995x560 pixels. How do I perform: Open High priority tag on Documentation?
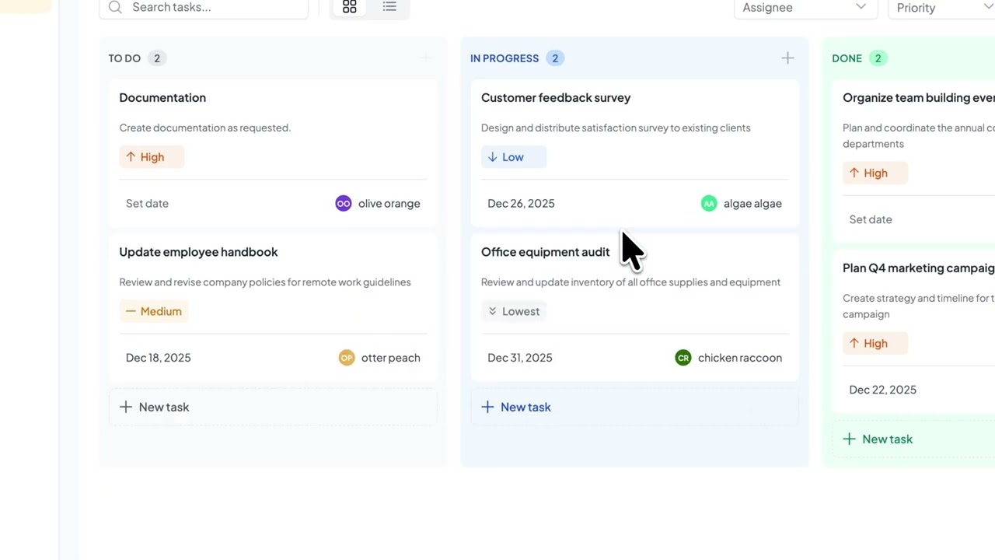click(152, 157)
